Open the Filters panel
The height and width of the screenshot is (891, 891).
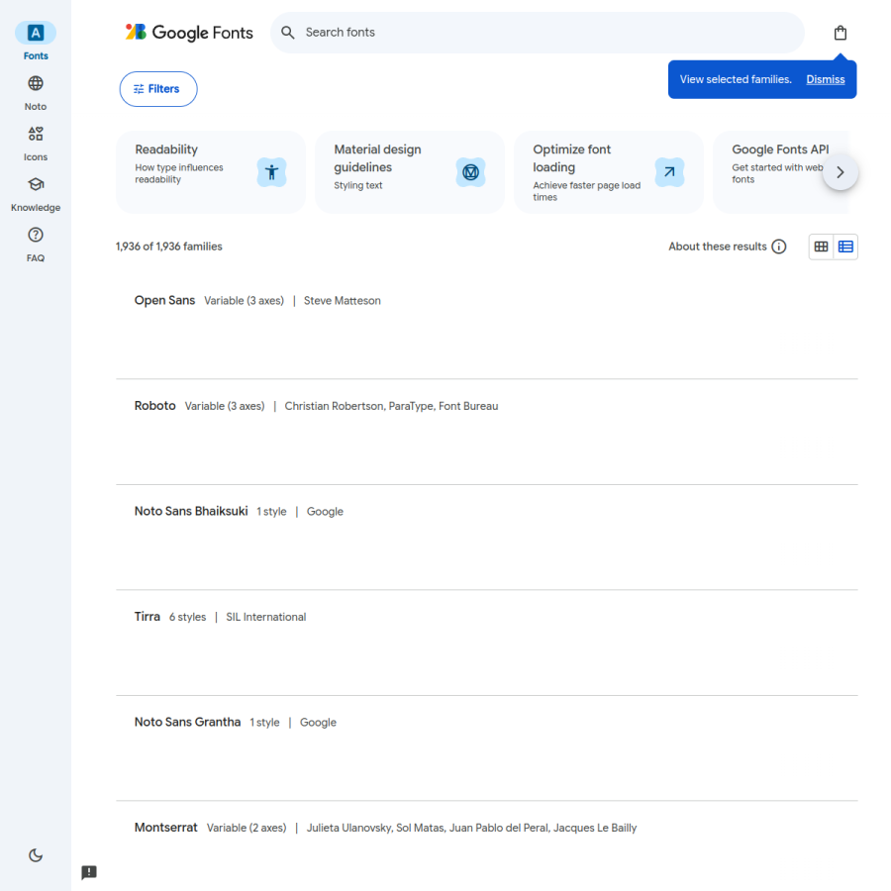158,89
